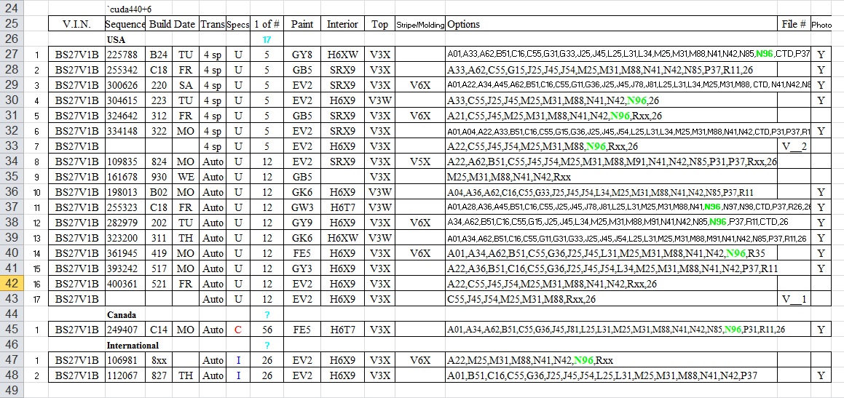The image size is (844, 398).
Task: Click the cyan '17' count cell
Action: click(x=267, y=39)
